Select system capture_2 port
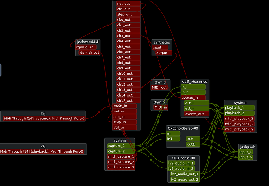 pyautogui.click(x=121, y=151)
